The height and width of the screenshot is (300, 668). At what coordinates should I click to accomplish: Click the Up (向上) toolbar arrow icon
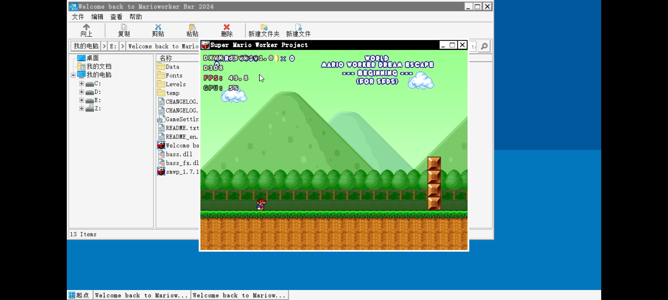coord(86,27)
